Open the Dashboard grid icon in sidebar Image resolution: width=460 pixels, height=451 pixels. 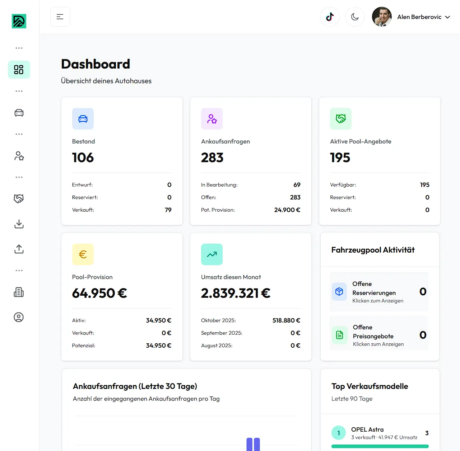19,69
